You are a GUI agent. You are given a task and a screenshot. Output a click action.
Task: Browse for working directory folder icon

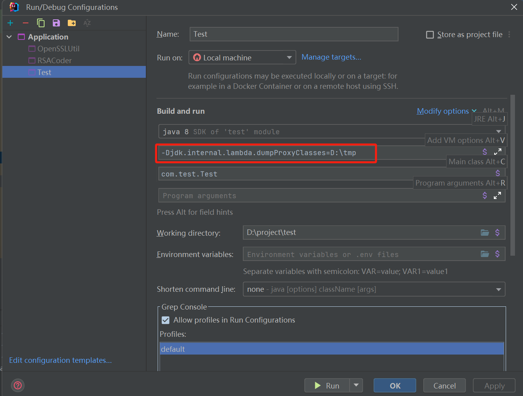point(485,233)
